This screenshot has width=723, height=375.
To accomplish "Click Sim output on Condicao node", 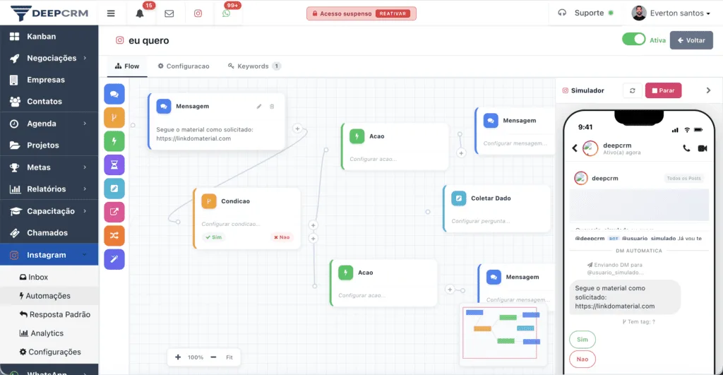I will coord(214,237).
